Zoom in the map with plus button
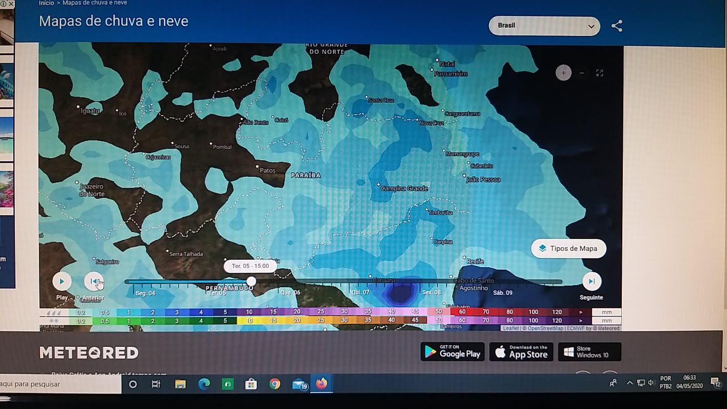Viewport: 727px width, 409px height. (x=563, y=73)
